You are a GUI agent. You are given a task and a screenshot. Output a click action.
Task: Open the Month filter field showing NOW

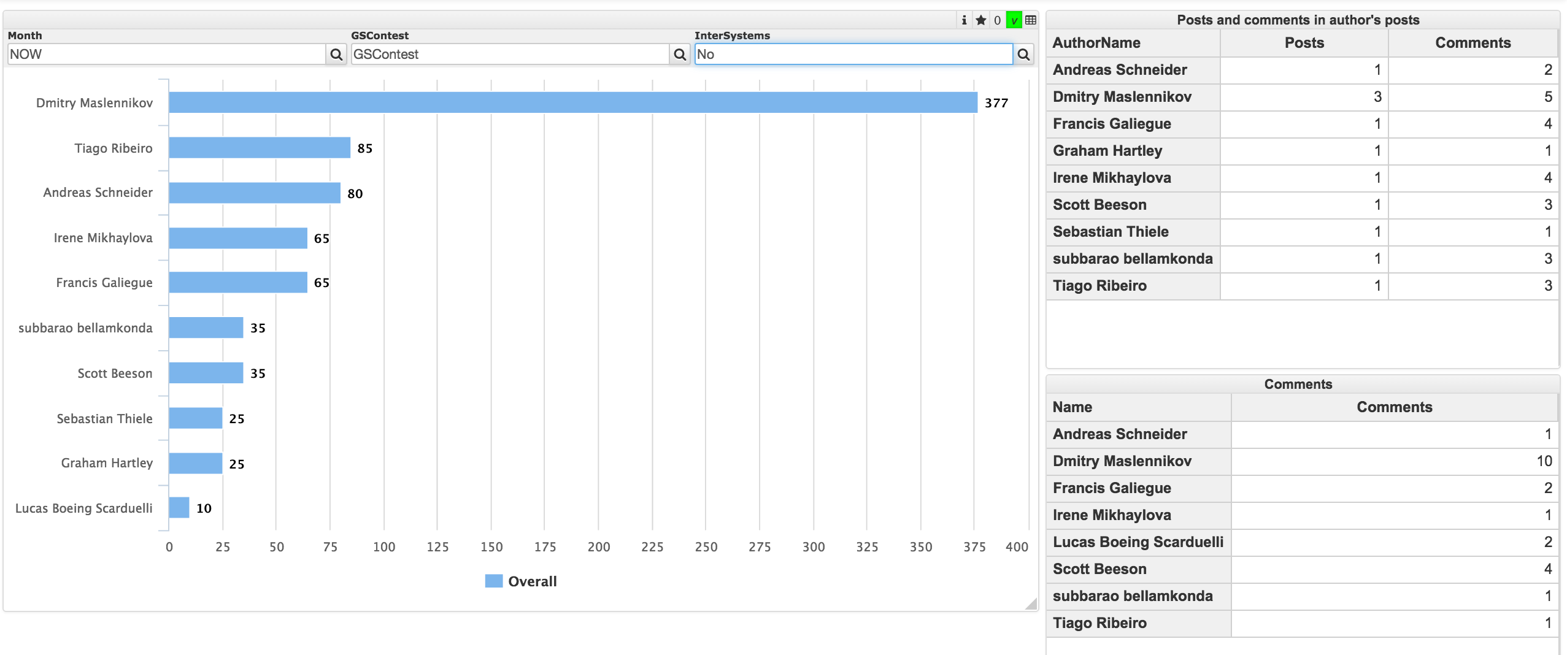[166, 55]
